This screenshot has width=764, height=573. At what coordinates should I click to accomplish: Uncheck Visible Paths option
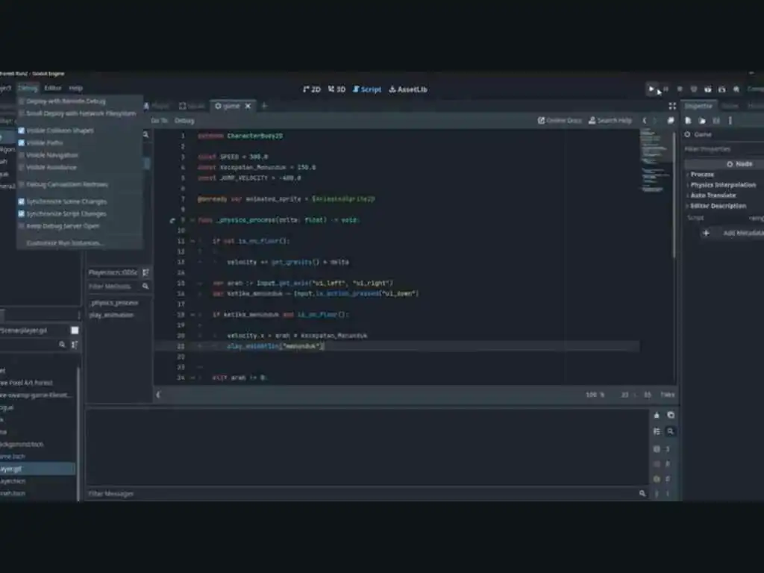pos(44,143)
